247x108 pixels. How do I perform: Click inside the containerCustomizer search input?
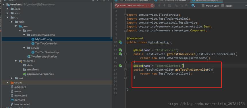point(132,6)
